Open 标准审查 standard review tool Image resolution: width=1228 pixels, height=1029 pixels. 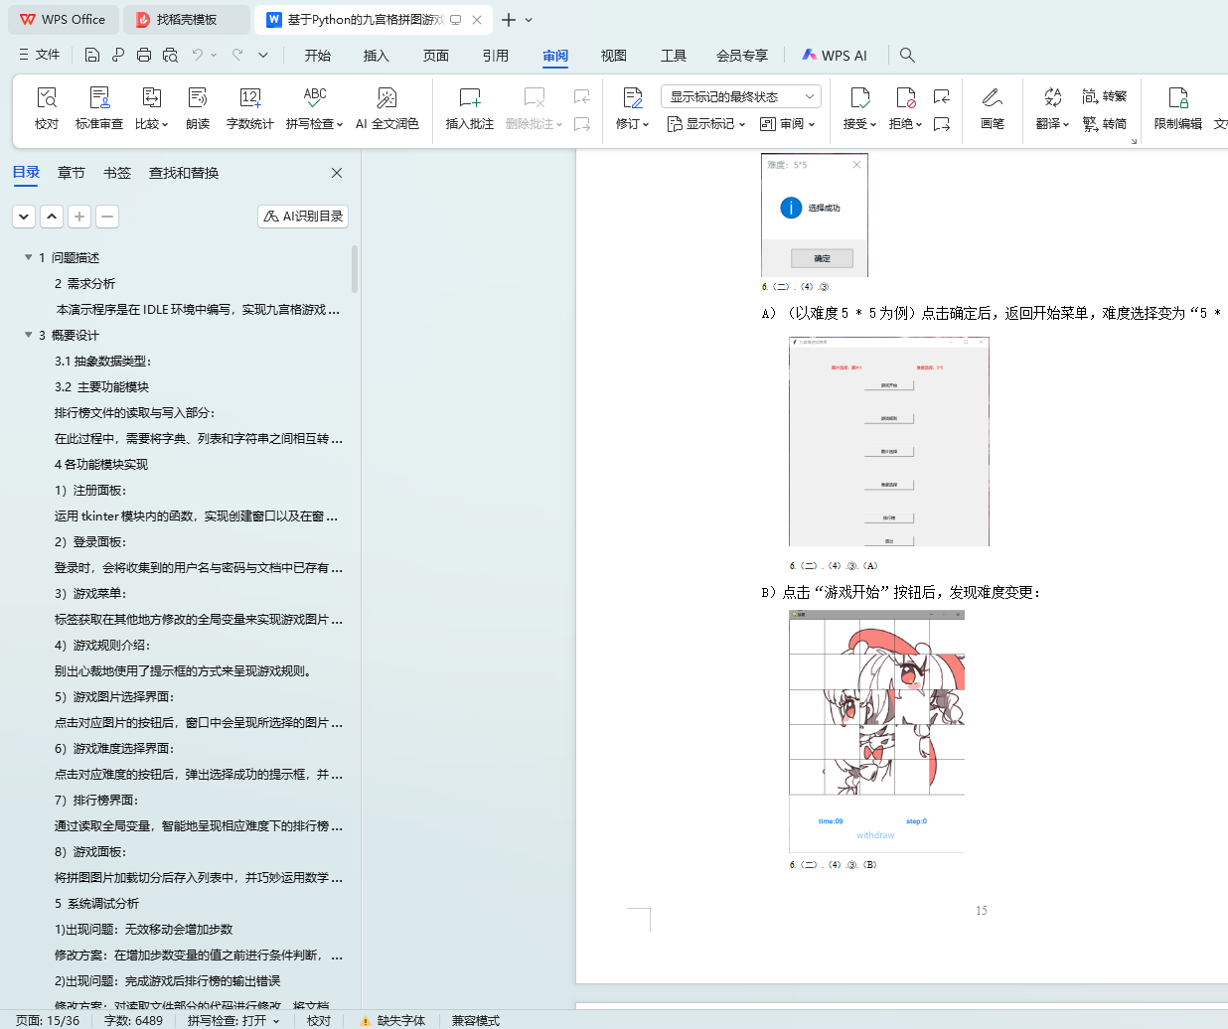tap(99, 108)
